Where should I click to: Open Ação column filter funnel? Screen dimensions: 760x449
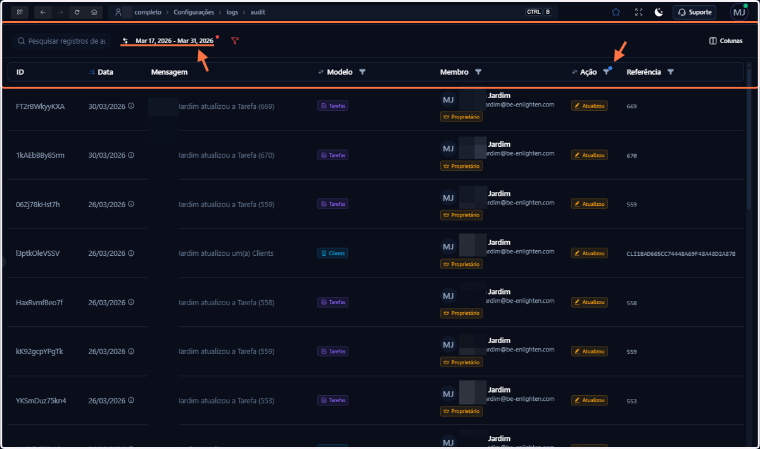(606, 72)
